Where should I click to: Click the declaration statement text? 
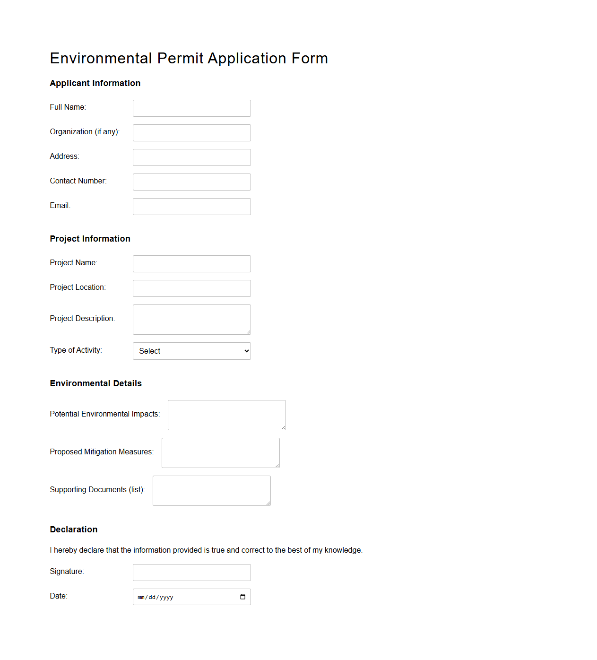pyautogui.click(x=206, y=550)
